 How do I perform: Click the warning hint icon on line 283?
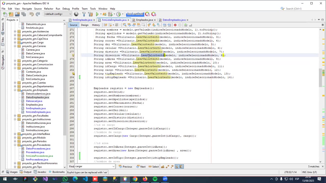pyautogui.click(x=73, y=74)
